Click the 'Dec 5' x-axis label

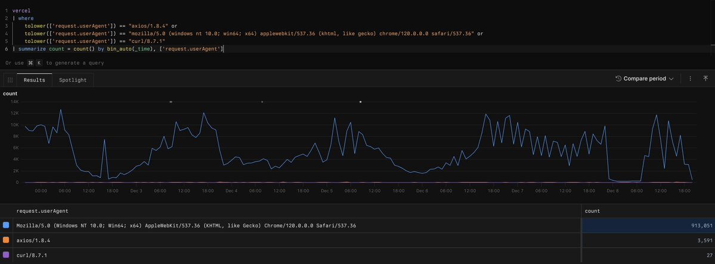(x=327, y=191)
